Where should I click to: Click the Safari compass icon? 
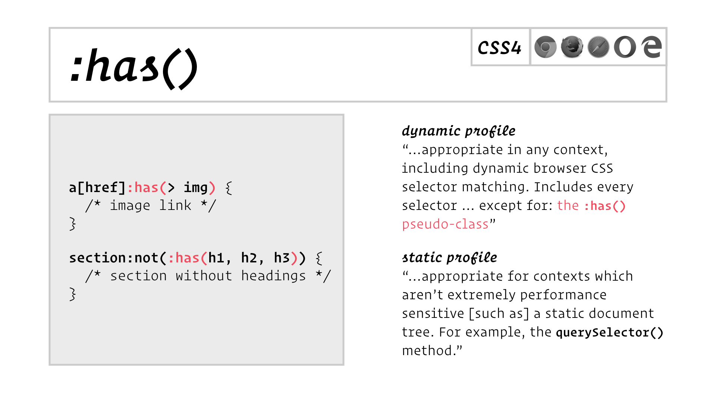tap(599, 47)
